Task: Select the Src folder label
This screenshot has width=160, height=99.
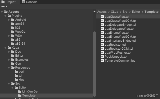Action: 17,84
